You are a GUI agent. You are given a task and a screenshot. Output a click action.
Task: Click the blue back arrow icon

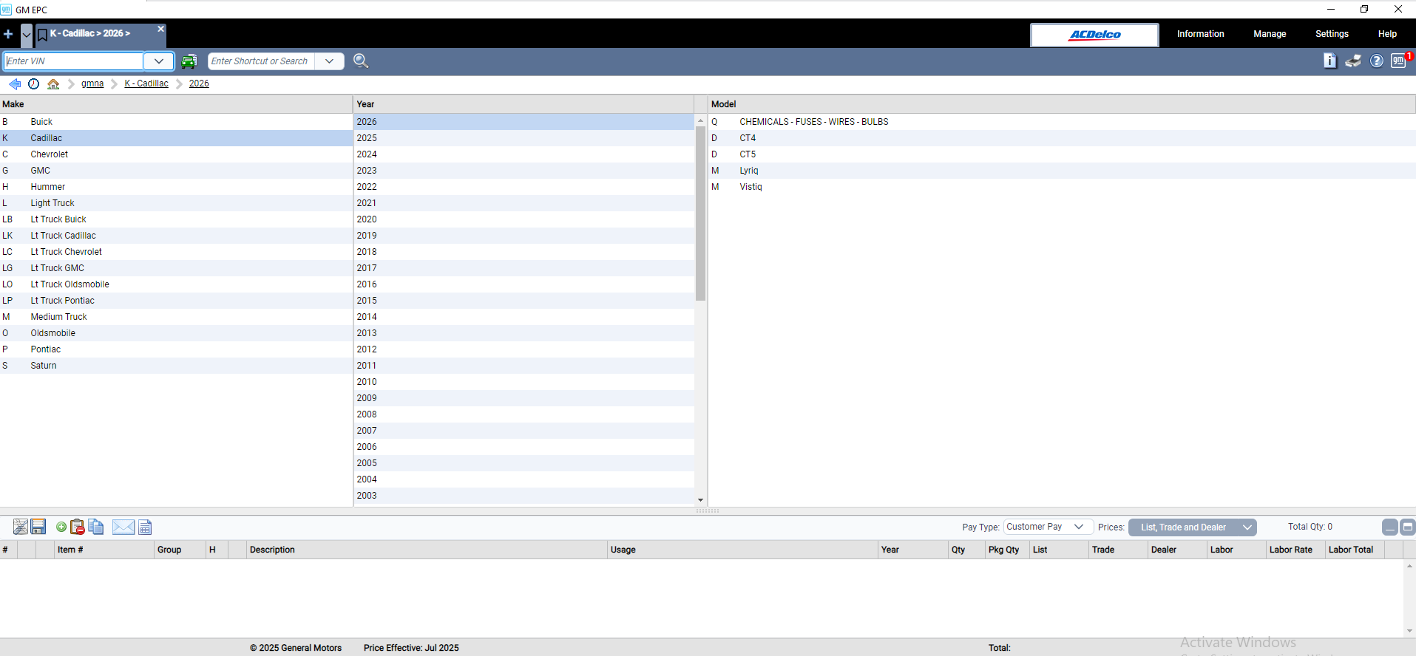[15, 84]
